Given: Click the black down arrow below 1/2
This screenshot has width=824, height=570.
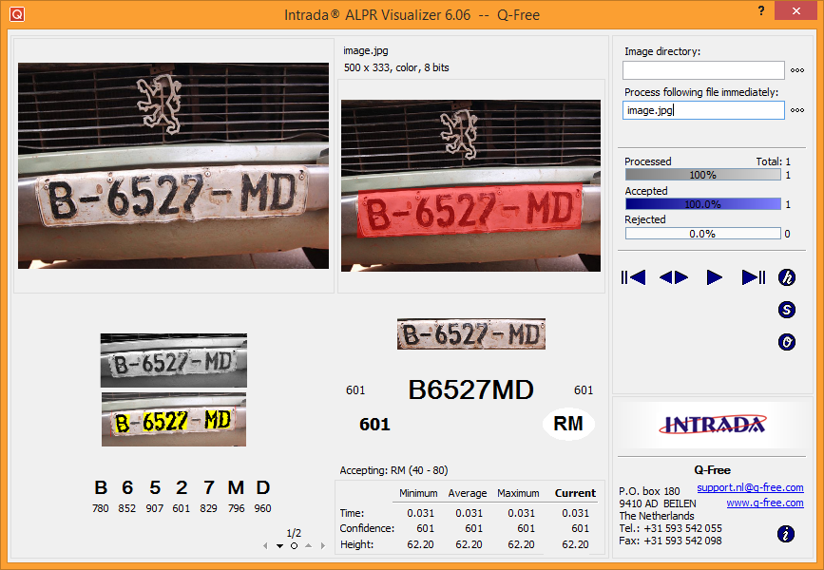Looking at the screenshot, I should (279, 546).
